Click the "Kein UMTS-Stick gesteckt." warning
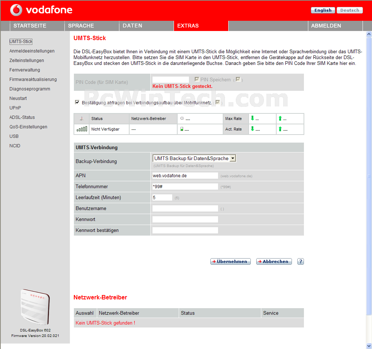 (182, 86)
